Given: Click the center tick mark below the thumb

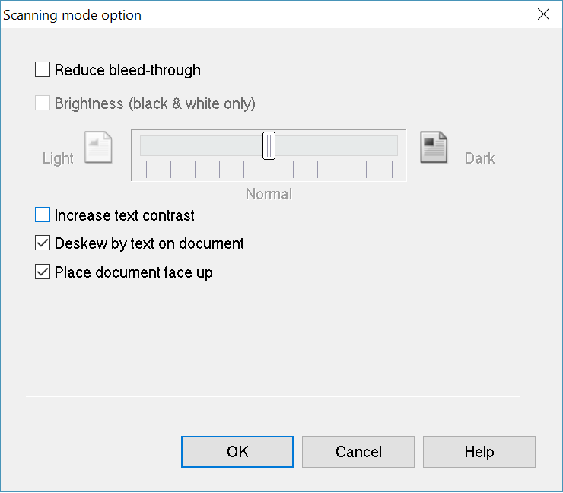Looking at the screenshot, I should coord(269,169).
